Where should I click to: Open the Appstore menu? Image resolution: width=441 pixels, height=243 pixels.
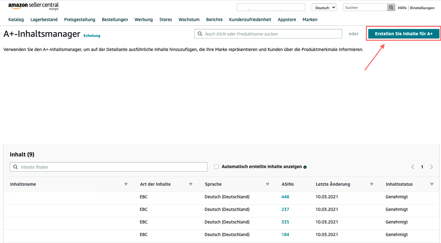tap(287, 20)
